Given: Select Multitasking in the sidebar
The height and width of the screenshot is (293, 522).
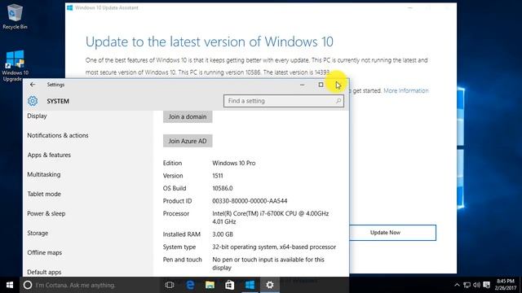Looking at the screenshot, I should tap(44, 174).
